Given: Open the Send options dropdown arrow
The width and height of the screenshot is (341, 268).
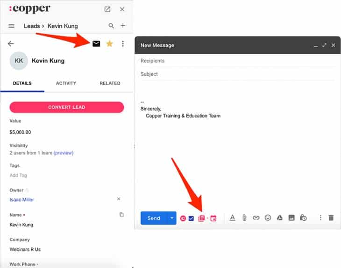Looking at the screenshot, I should tap(172, 218).
